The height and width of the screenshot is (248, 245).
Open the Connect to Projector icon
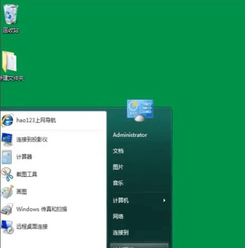tap(7, 139)
